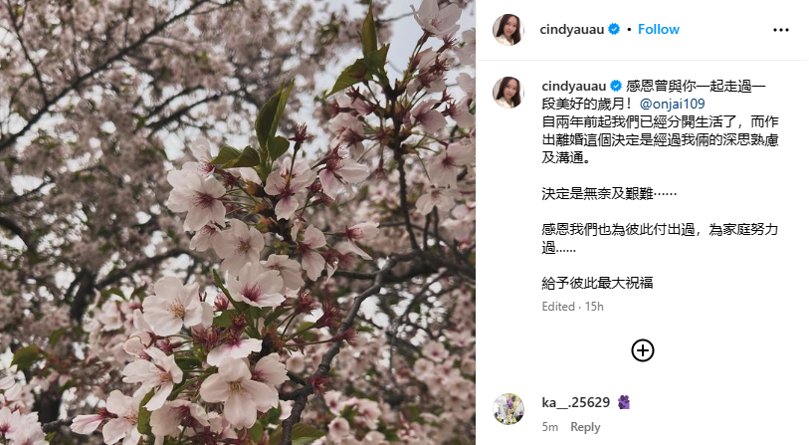This screenshot has height=445, width=809.
Task: Reply to ka__.25629 comment
Action: coord(585,427)
